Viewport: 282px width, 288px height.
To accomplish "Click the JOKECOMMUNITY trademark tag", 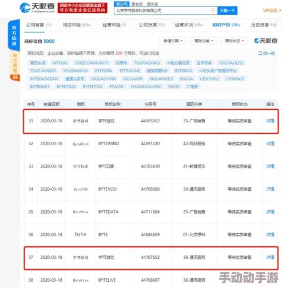I will click(x=92, y=63).
